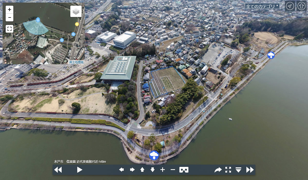Image resolution: width=308 pixels, height=180 pixels.
Task: Start auto-rotation with the play button
Action: click(x=80, y=170)
